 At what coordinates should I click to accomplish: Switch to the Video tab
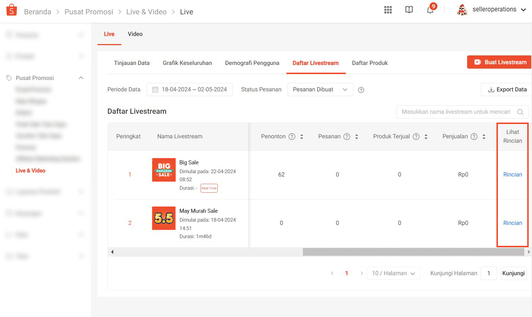point(135,34)
